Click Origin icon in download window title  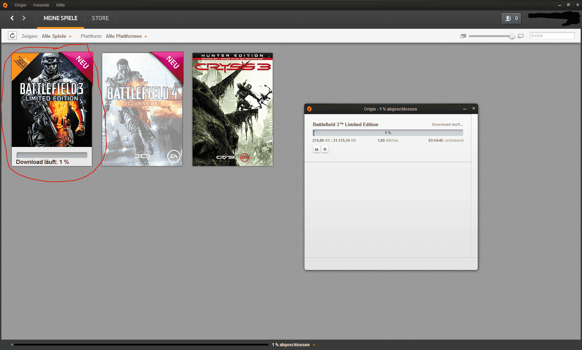[309, 109]
